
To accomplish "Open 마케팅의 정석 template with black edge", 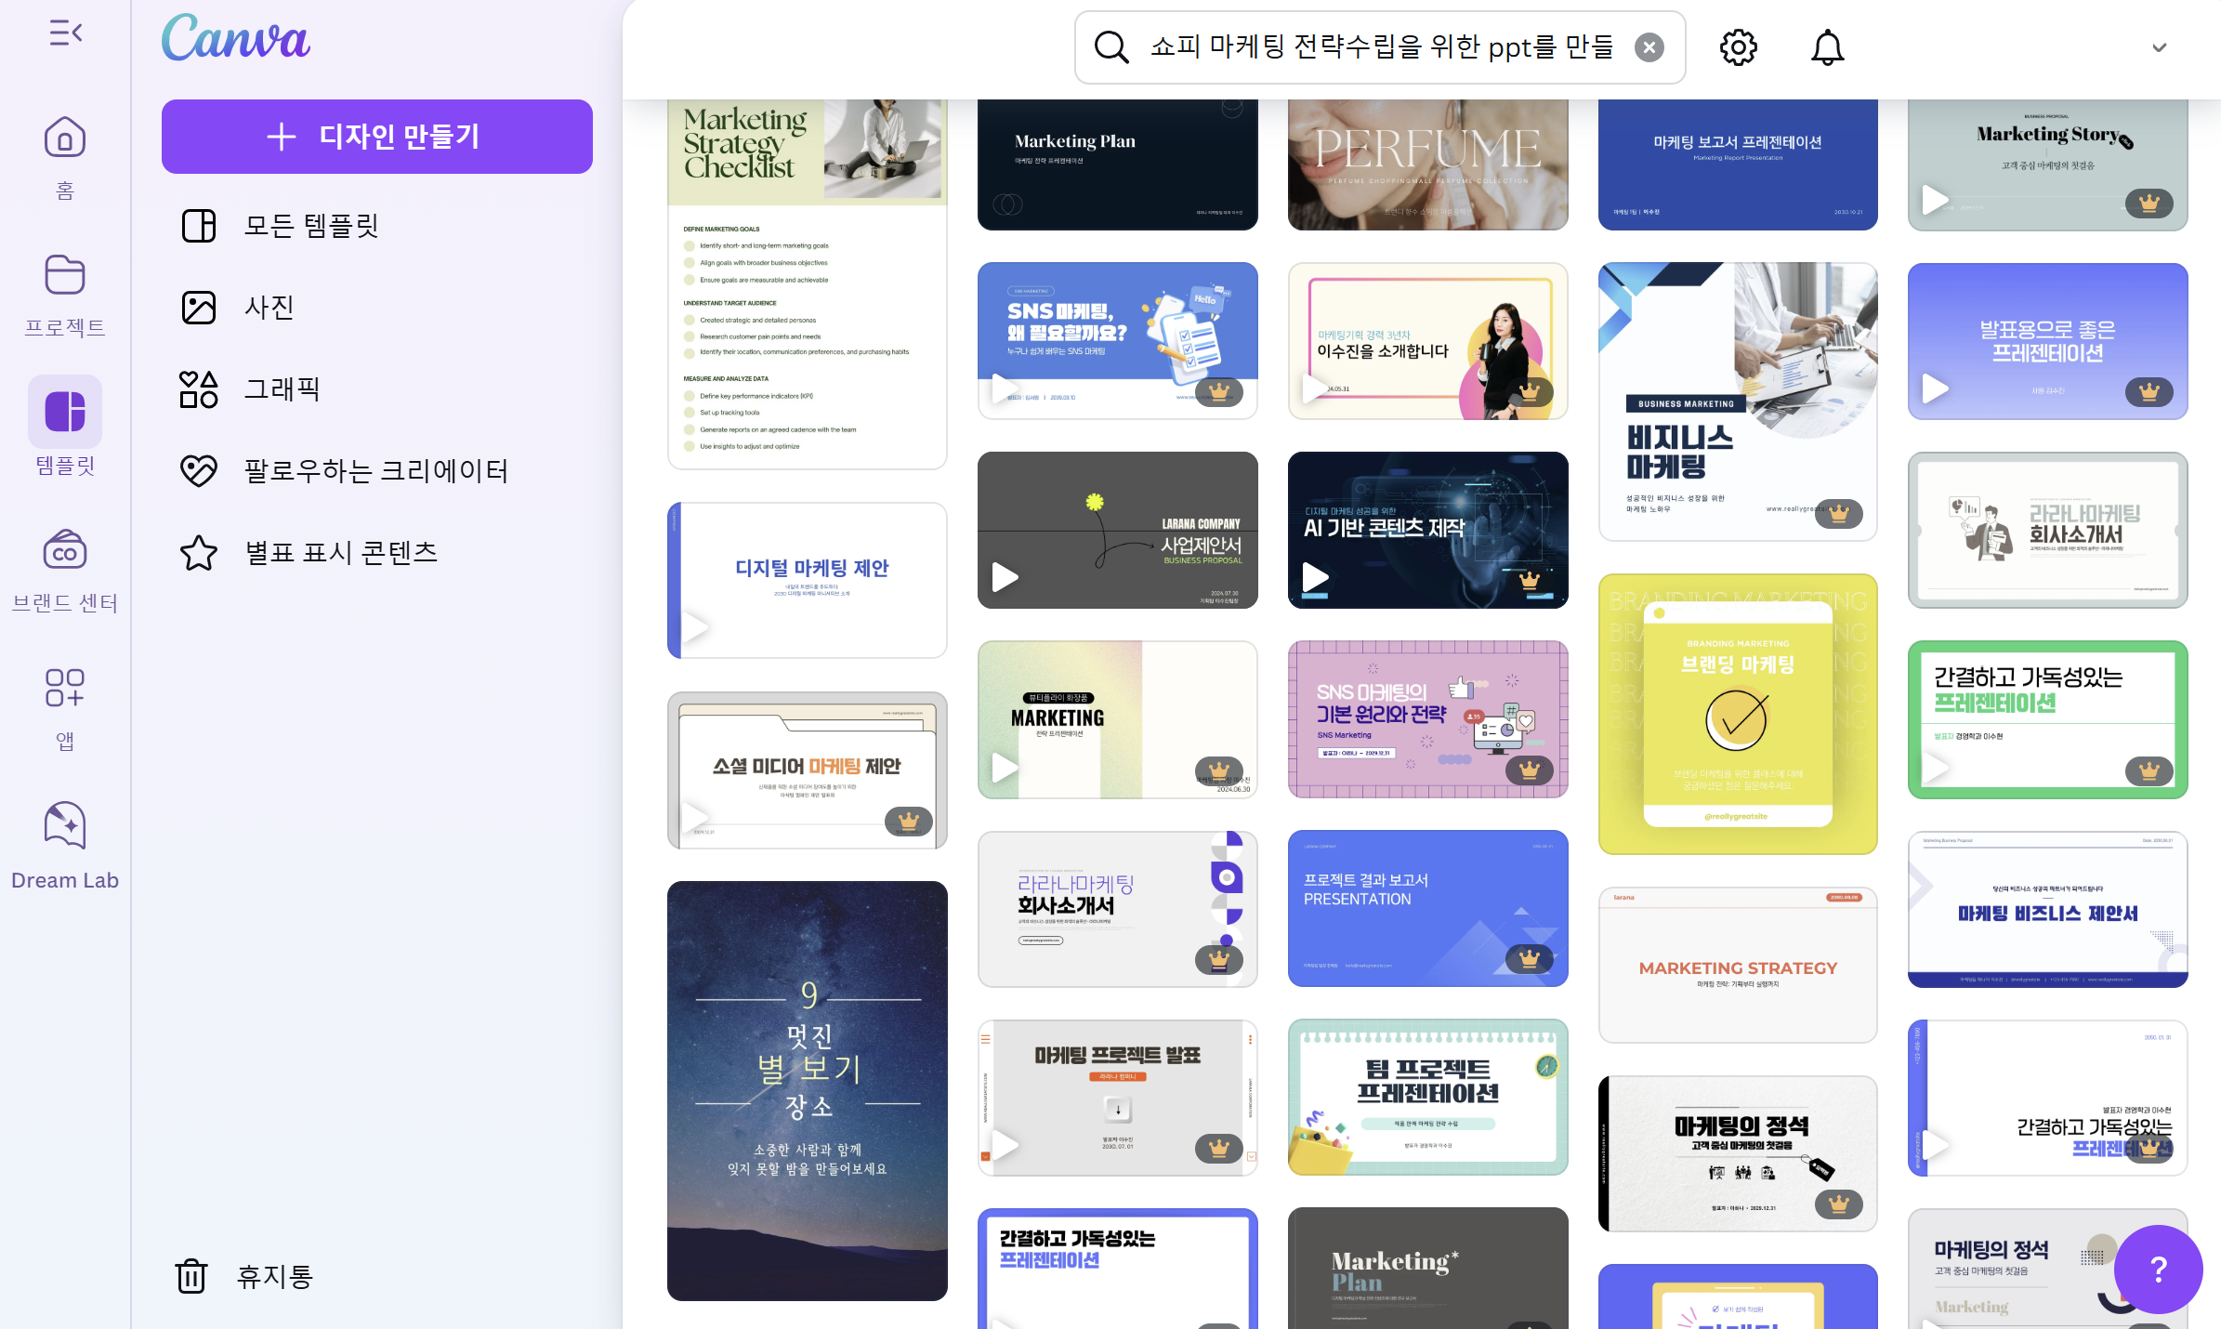I will pyautogui.click(x=1738, y=1153).
